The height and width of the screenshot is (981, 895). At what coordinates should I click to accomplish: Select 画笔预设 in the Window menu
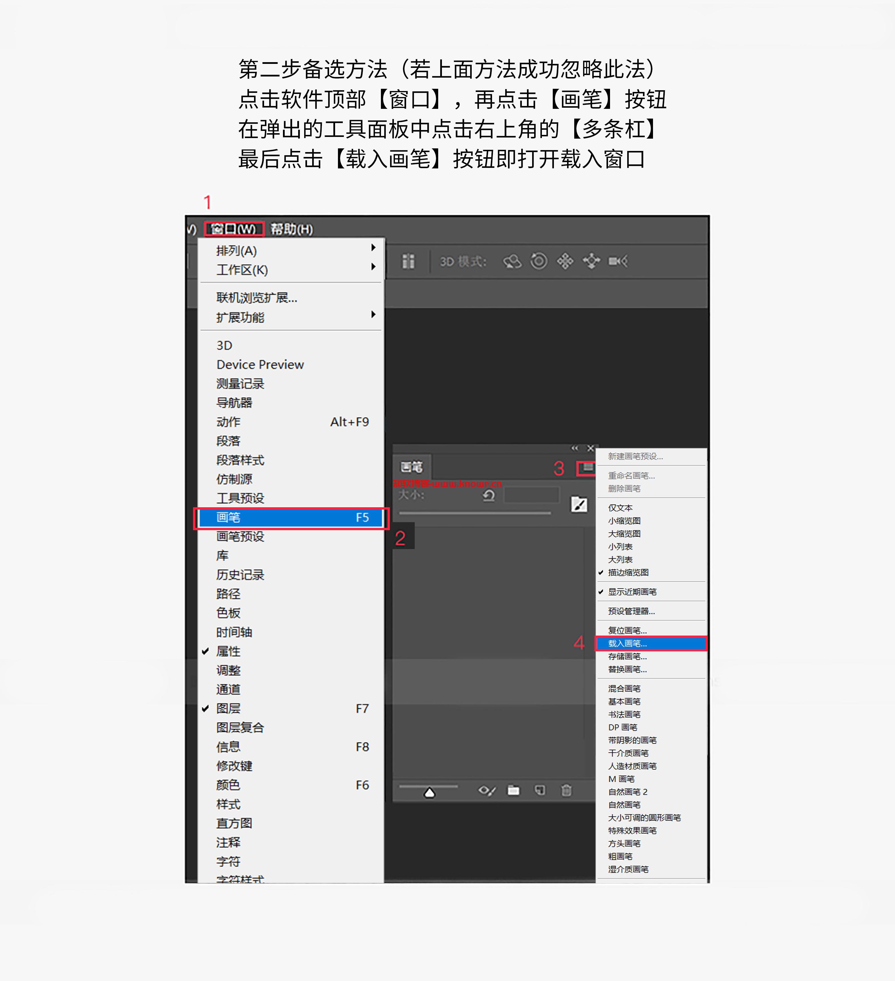coord(291,536)
